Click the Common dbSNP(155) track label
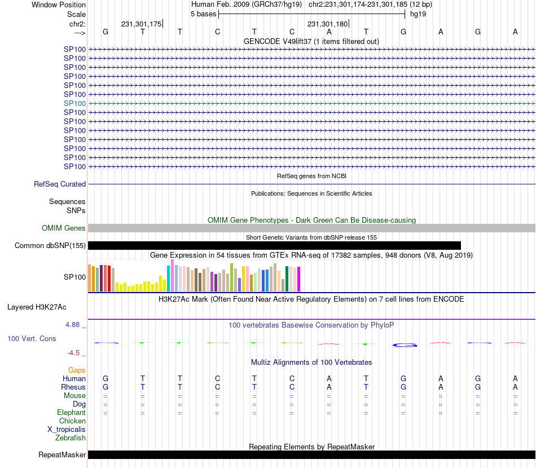This screenshot has height=468, width=536. pos(50,246)
